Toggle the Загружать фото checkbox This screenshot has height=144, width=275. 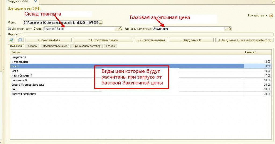(10, 28)
